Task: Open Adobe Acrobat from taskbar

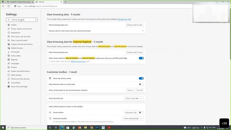Action: click(109, 127)
